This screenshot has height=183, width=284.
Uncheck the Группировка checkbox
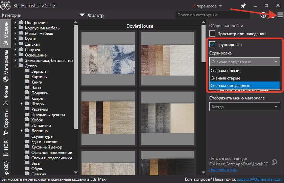(212, 44)
